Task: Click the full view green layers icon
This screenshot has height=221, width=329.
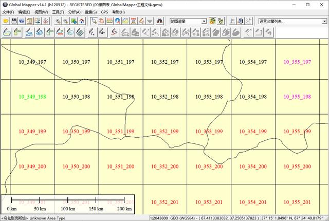Action: coord(74,21)
